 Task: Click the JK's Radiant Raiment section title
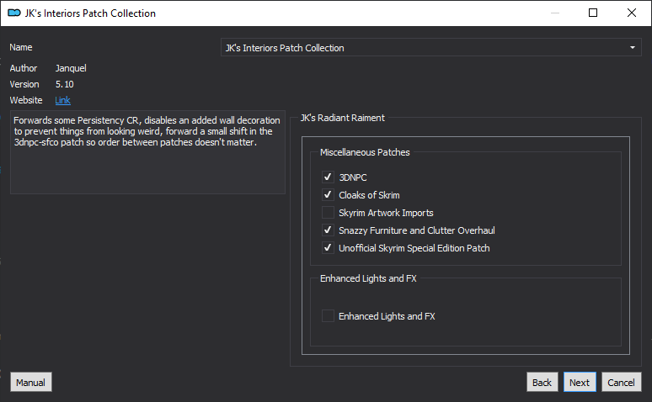(x=343, y=118)
